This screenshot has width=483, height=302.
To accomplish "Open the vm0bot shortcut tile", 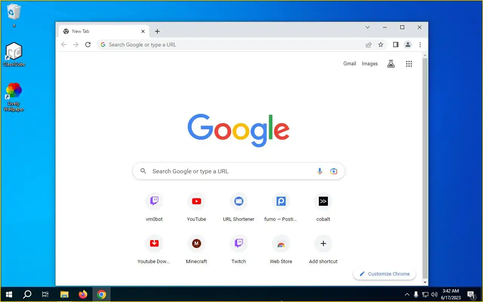I will 154,206.
